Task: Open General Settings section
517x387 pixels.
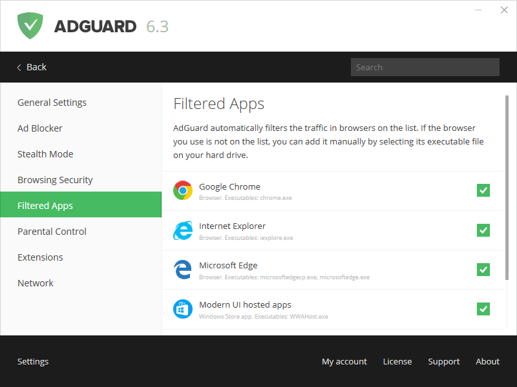Action: (x=52, y=103)
